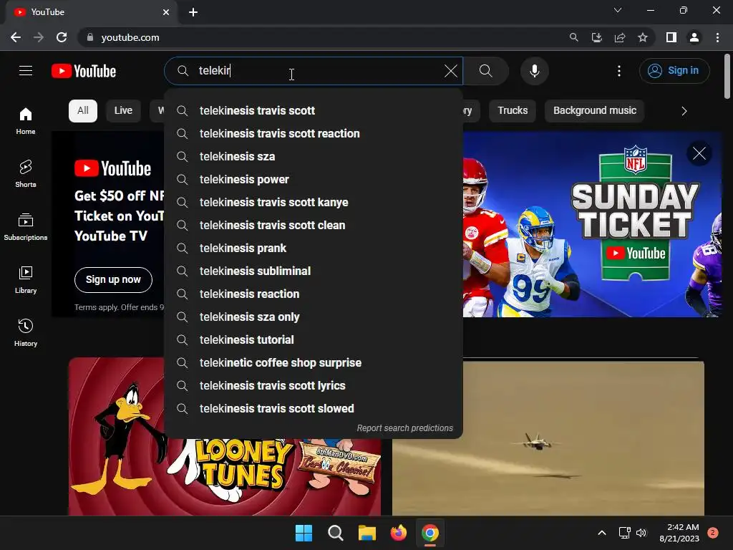Select the Trucks filter chip

[x=513, y=111]
